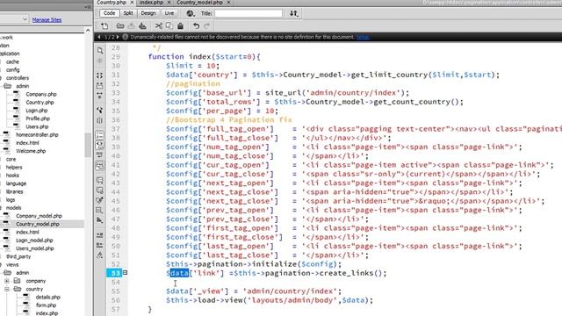Close the Country.php tab

[x=132, y=3]
